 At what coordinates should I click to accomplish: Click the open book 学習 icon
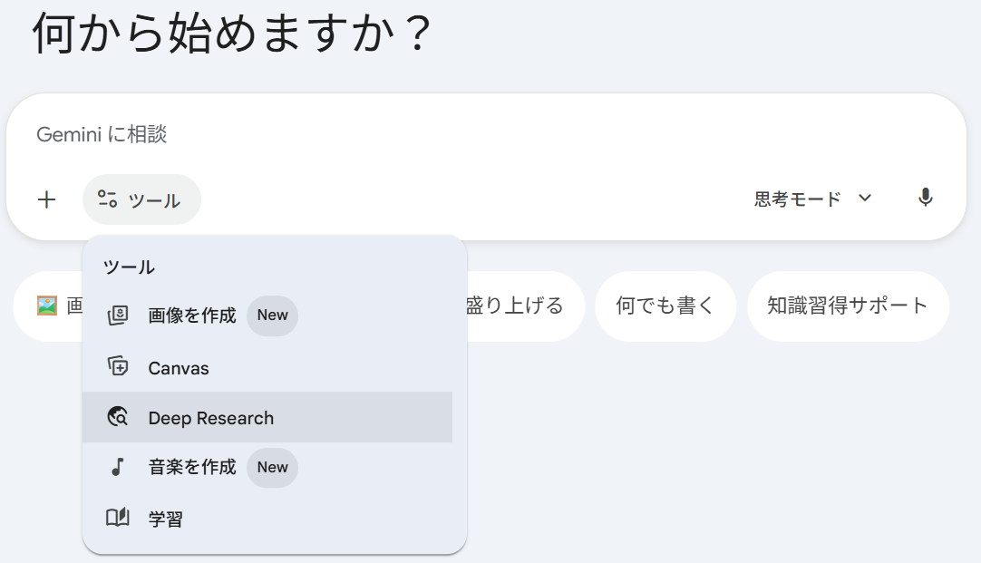coord(118,518)
